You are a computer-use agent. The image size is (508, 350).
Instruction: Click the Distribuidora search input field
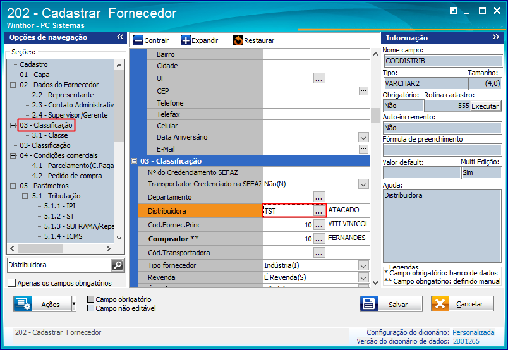click(x=59, y=265)
